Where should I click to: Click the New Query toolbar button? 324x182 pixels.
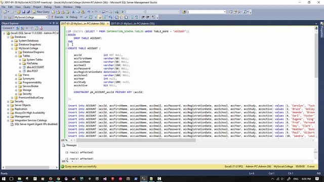pyautogui.click(x=41, y=12)
